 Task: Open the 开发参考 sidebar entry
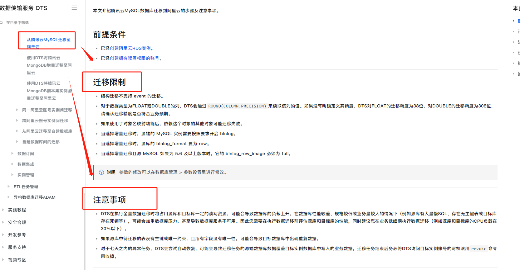click(x=17, y=235)
